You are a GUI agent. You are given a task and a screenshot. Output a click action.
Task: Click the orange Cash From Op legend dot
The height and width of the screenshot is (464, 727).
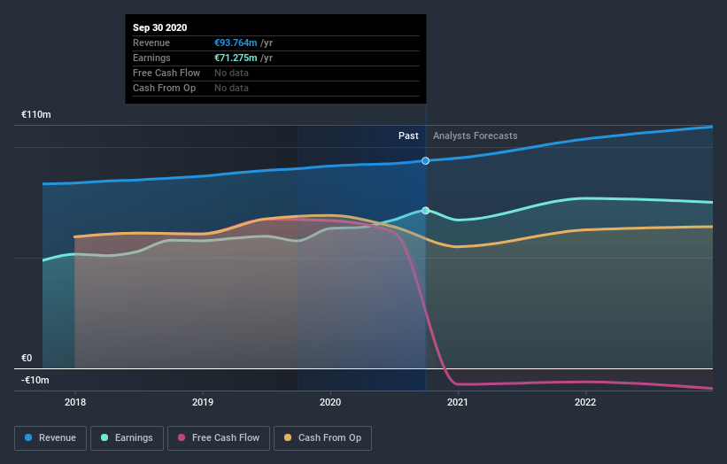tap(288, 437)
